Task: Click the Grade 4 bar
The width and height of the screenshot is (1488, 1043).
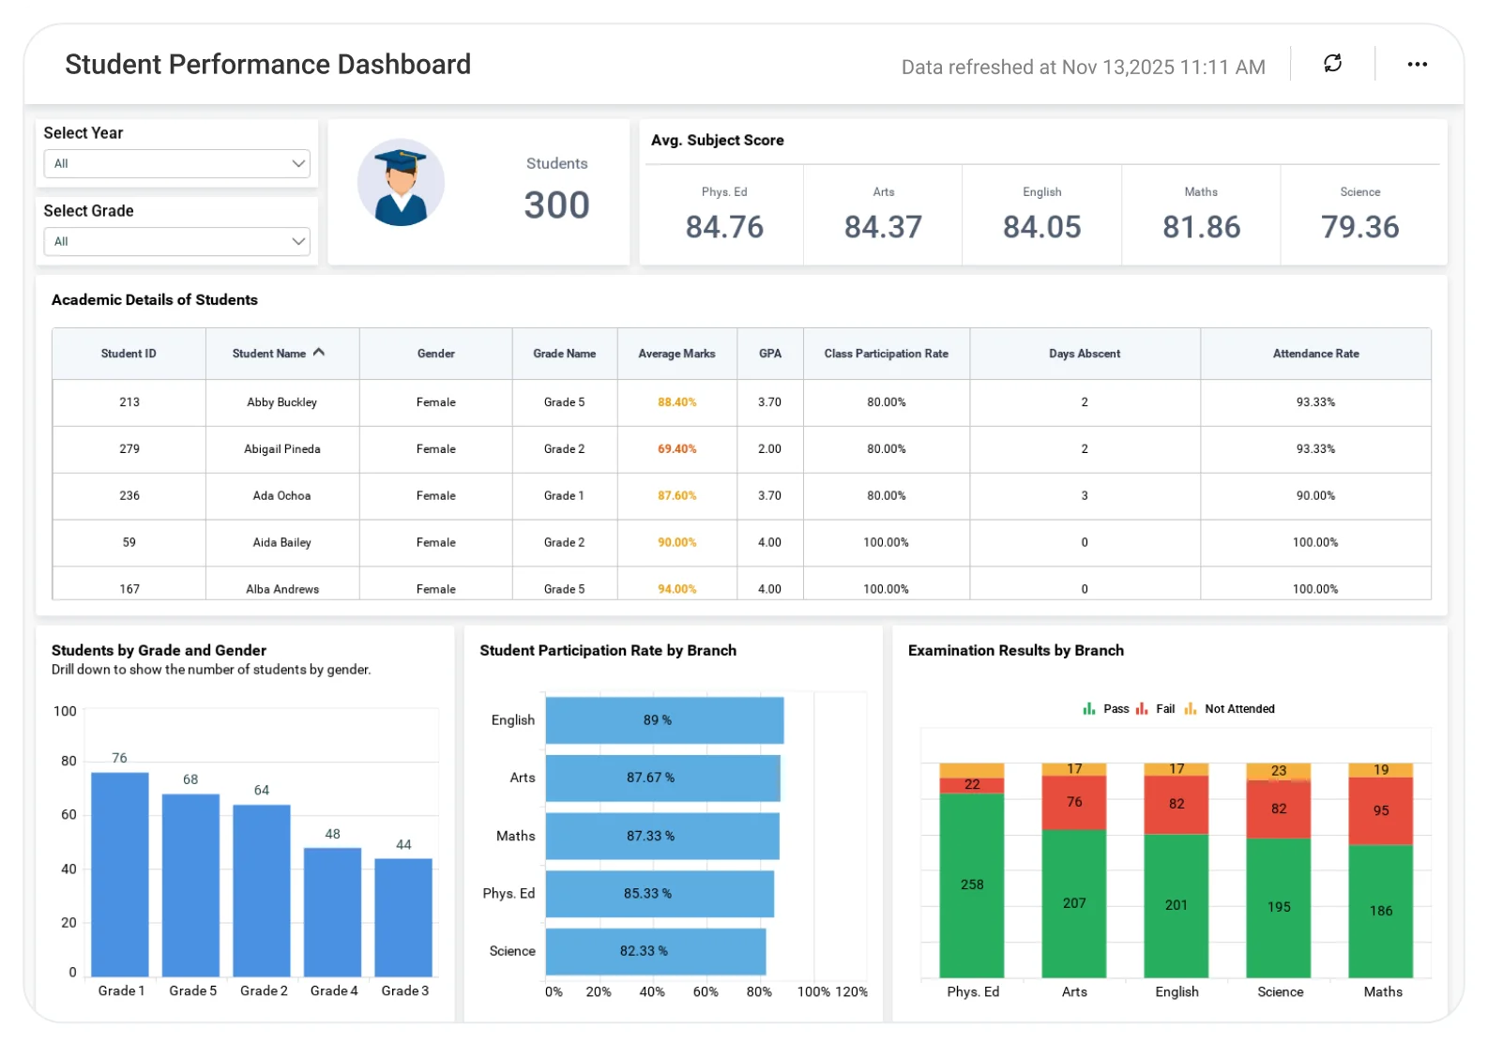Action: [332, 913]
